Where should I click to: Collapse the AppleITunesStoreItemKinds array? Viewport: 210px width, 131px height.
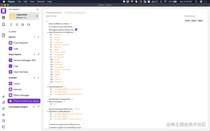click(x=48, y=32)
